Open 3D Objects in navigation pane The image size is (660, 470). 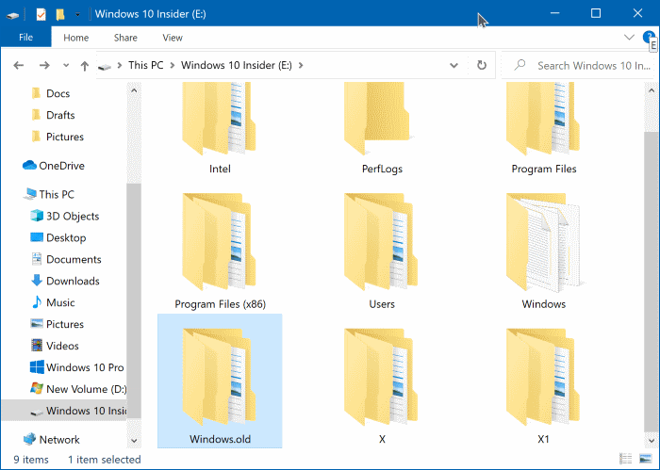pyautogui.click(x=64, y=216)
